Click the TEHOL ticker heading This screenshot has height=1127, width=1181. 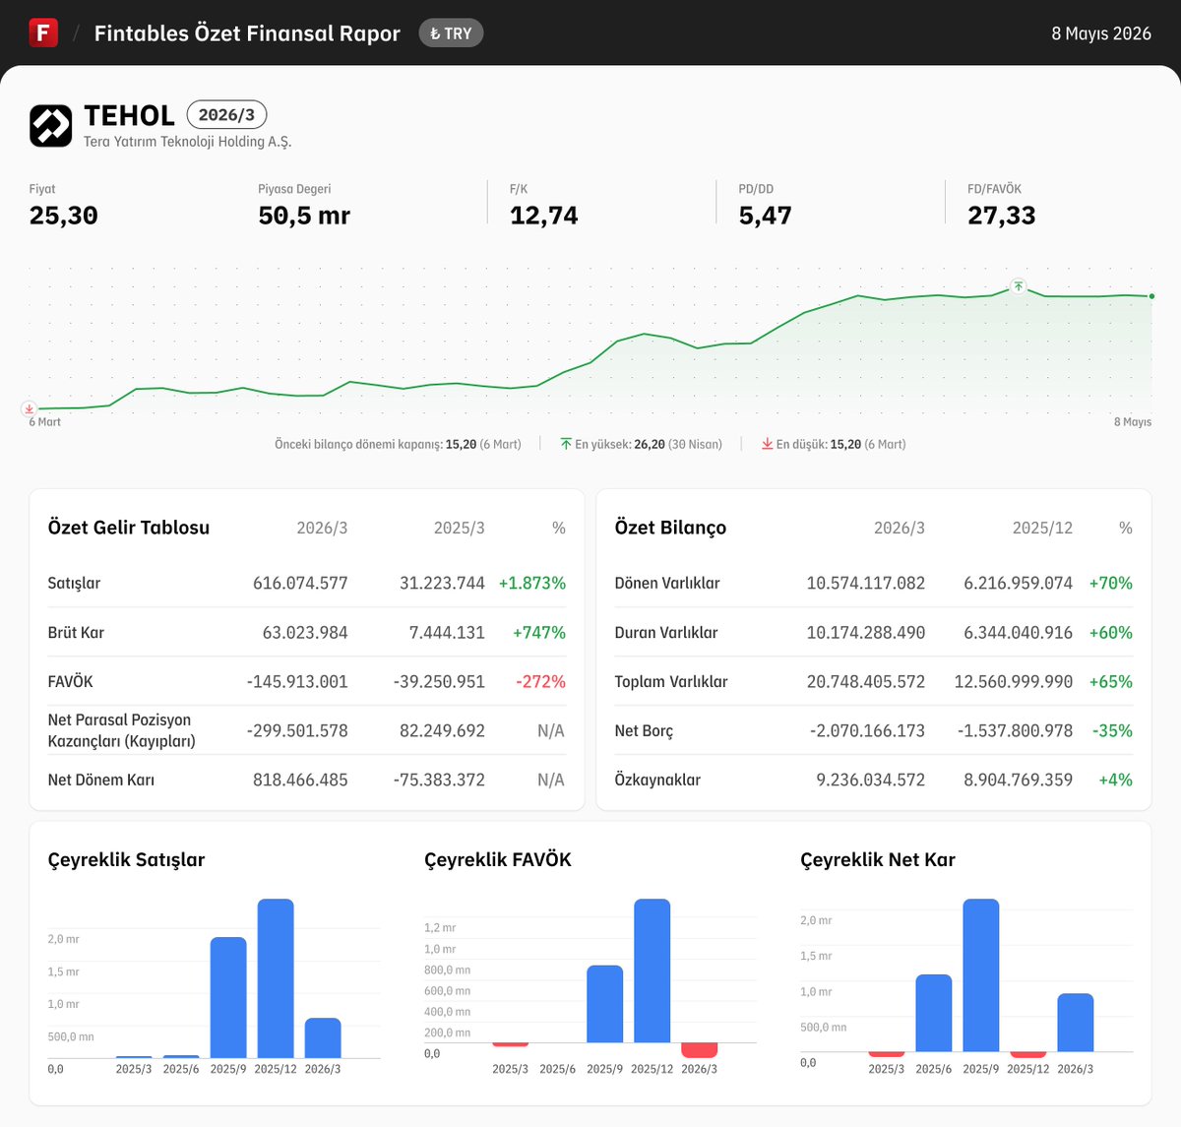coord(129,115)
